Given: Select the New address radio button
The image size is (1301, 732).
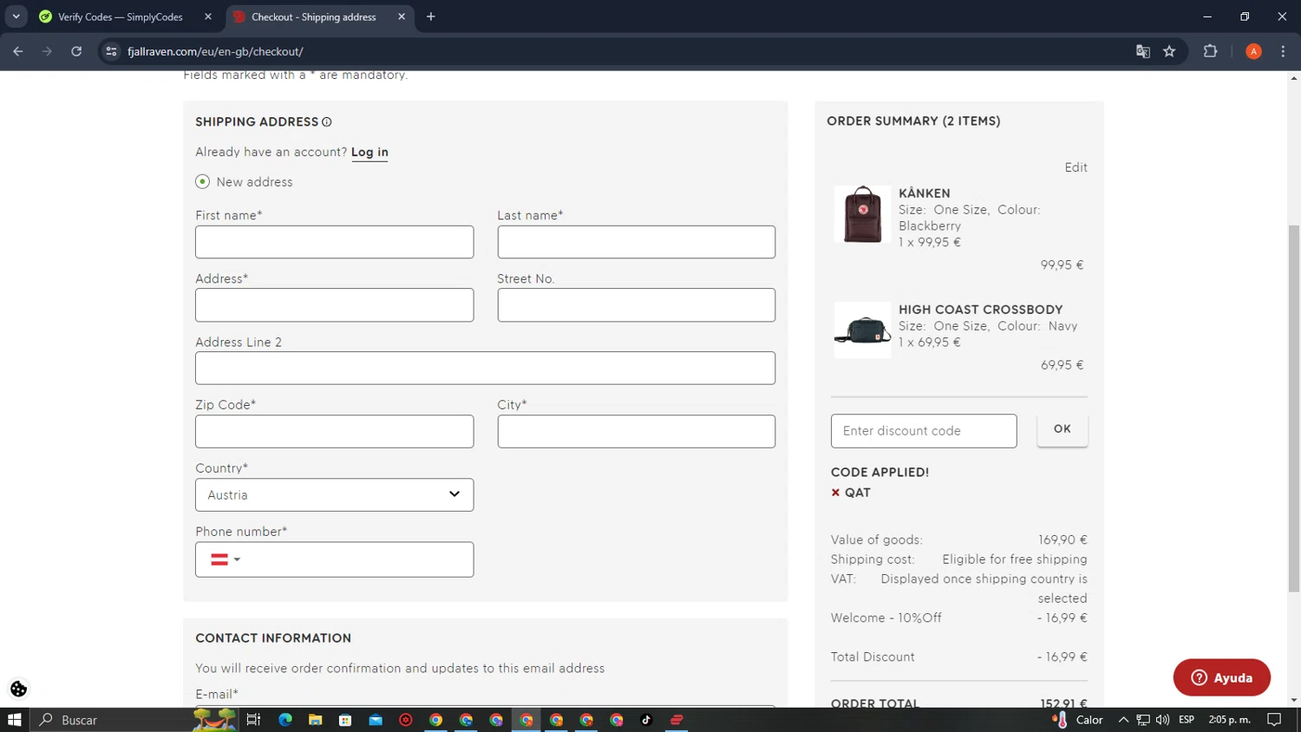Looking at the screenshot, I should [x=203, y=182].
